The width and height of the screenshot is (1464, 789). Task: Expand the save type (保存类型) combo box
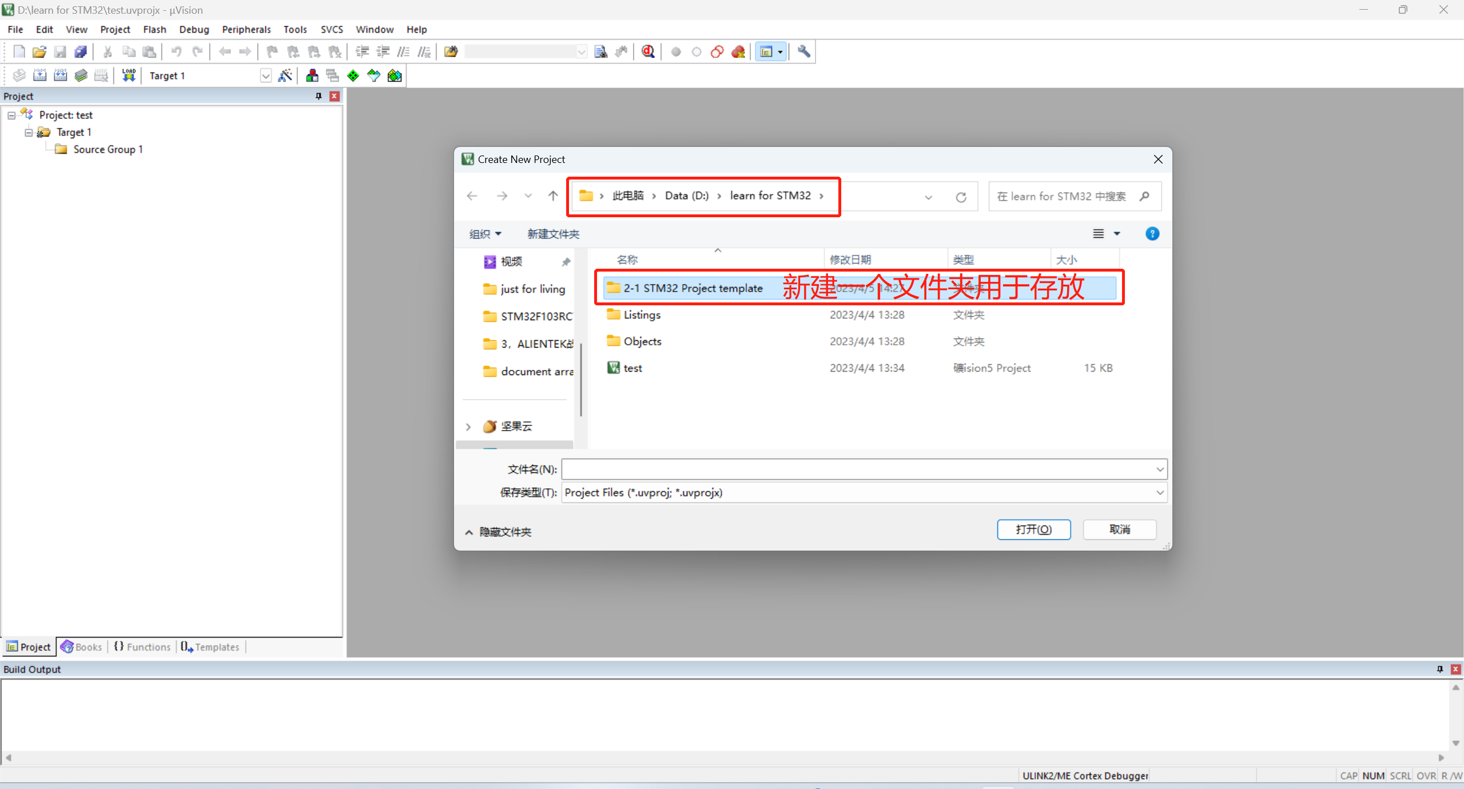click(x=1160, y=493)
